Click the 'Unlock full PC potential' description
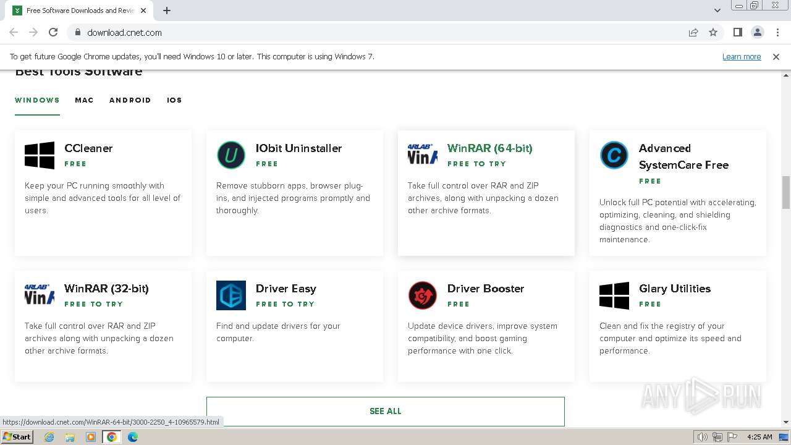791x445 pixels. pyautogui.click(x=678, y=221)
